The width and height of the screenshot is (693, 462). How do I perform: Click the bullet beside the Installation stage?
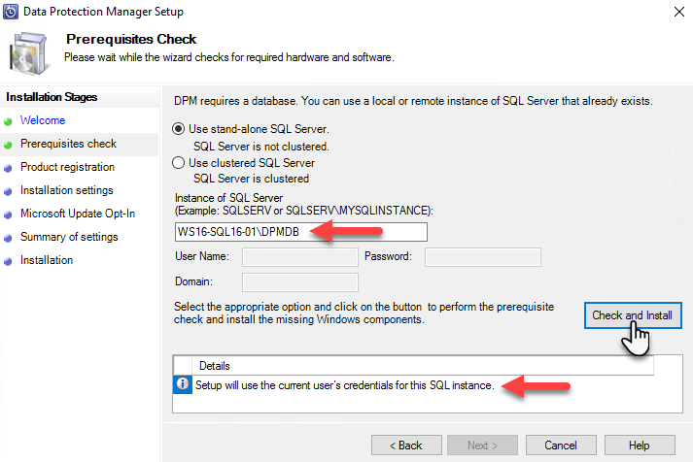(x=8, y=262)
